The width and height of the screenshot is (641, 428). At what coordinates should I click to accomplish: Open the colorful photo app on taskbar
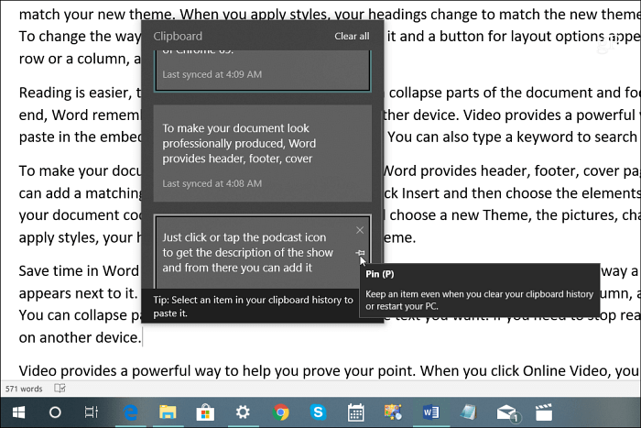pos(393,412)
